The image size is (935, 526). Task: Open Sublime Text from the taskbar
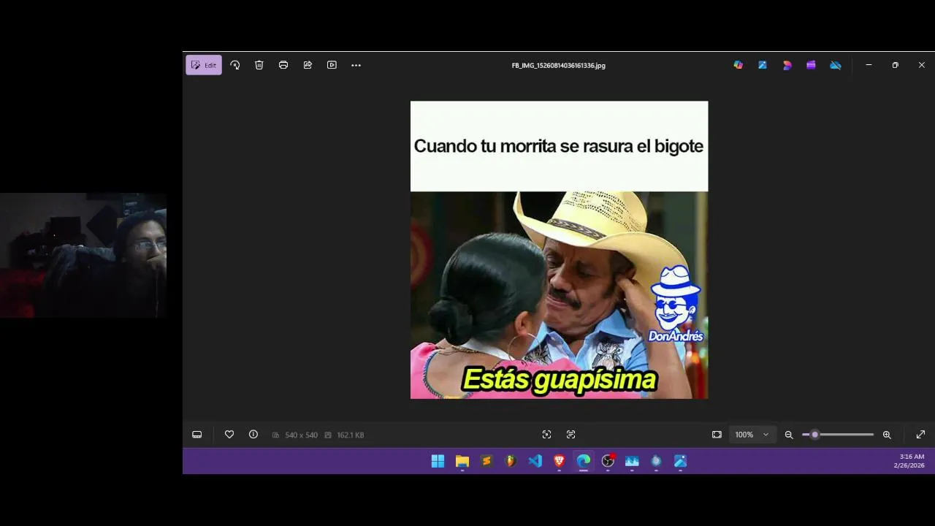[486, 461]
